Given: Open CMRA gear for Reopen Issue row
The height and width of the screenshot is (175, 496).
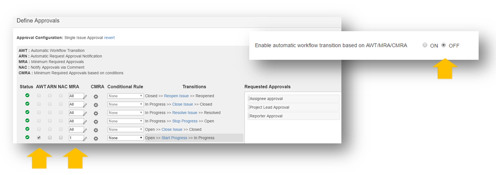Looking at the screenshot, I should [96, 97].
